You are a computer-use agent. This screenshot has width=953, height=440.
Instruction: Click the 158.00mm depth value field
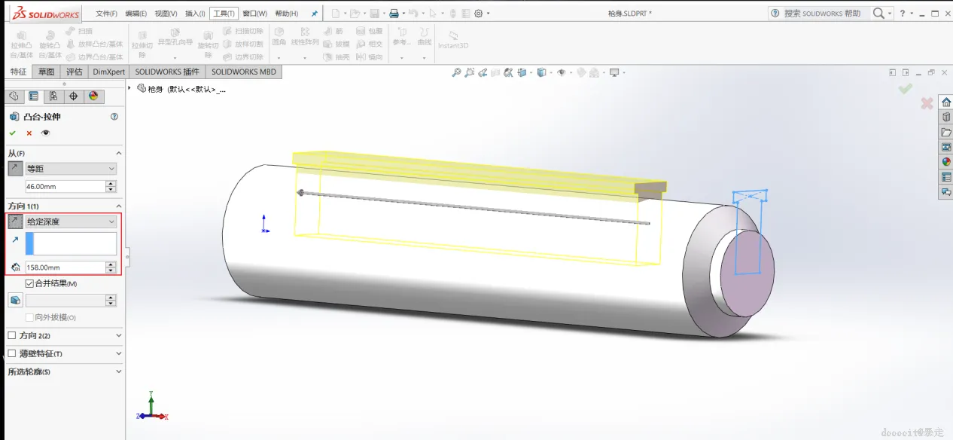pyautogui.click(x=65, y=267)
